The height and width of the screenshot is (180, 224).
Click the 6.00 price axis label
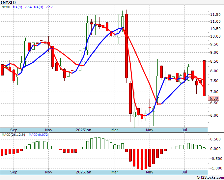(x=214, y=115)
